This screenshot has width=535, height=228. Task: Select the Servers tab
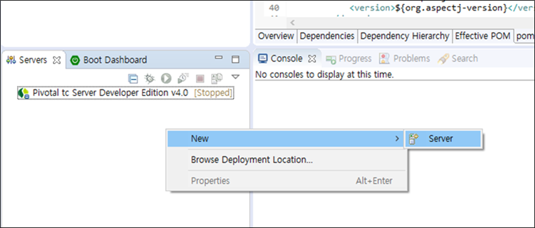(33, 60)
